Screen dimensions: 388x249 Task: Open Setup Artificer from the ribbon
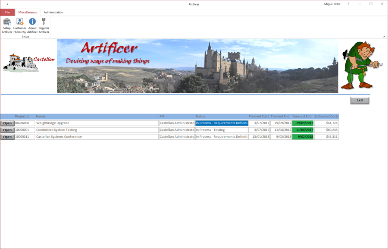point(7,25)
